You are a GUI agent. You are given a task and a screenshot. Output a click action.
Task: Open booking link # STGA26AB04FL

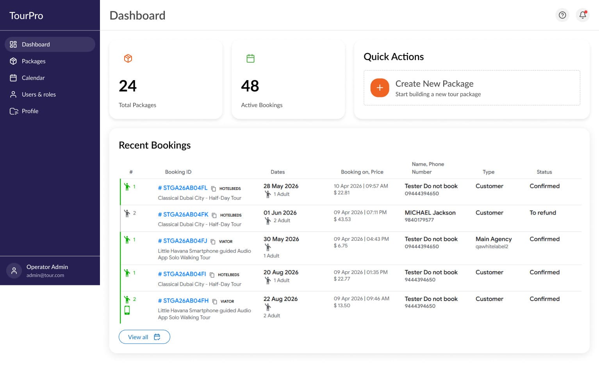[x=183, y=188]
